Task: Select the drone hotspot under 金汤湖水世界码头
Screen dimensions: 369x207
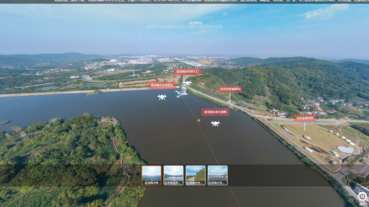Action: (162, 97)
